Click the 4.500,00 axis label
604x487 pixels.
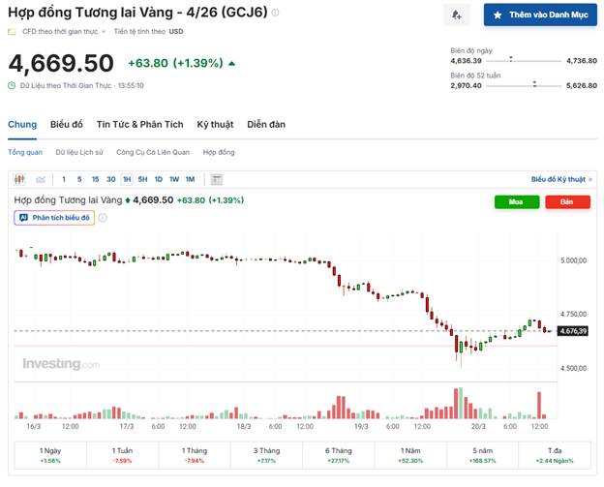click(574, 368)
